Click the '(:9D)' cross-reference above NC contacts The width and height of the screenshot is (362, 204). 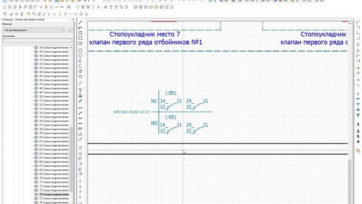171,93
